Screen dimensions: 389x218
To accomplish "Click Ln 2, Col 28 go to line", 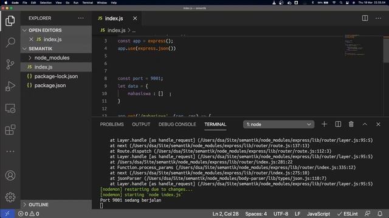I will (x=225, y=214).
